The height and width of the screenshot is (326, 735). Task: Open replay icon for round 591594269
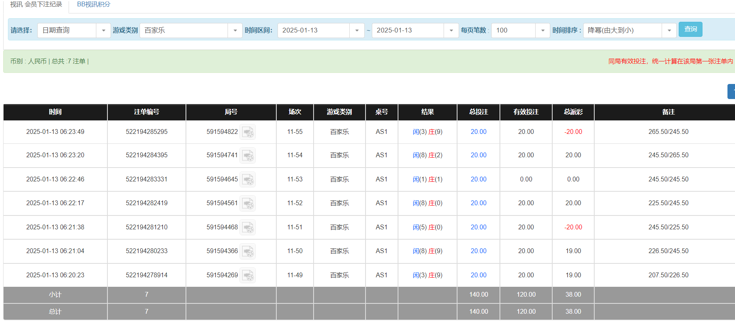[x=248, y=275]
